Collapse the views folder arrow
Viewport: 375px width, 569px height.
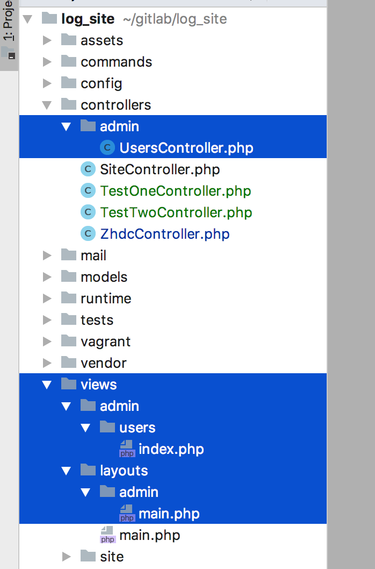(47, 385)
